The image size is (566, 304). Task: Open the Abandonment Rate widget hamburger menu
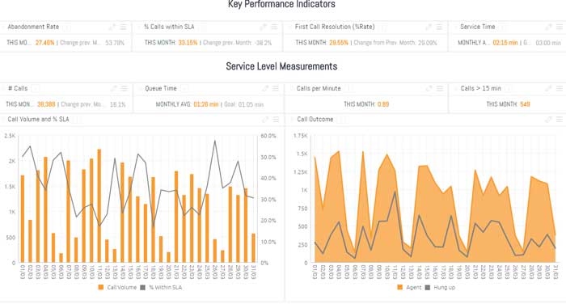coord(123,27)
